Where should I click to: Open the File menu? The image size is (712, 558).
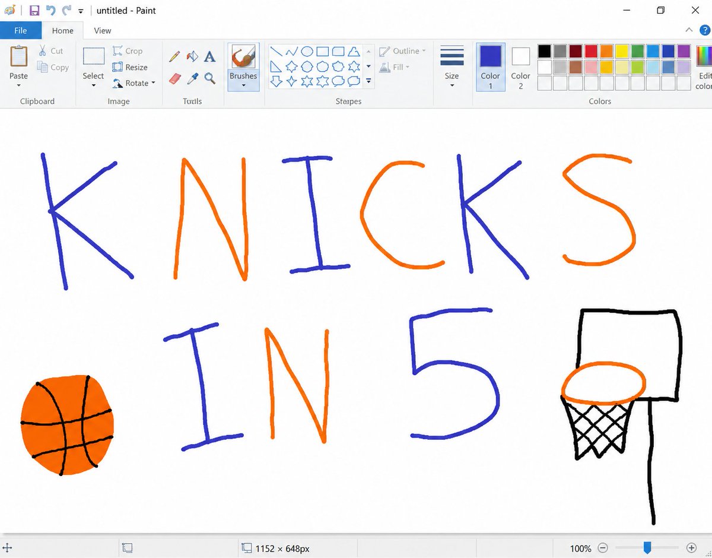(20, 30)
